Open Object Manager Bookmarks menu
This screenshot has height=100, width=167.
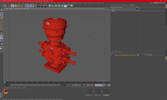pos(132,5)
